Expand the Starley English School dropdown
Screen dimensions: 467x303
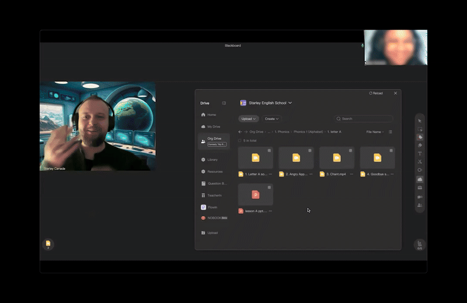click(x=290, y=103)
